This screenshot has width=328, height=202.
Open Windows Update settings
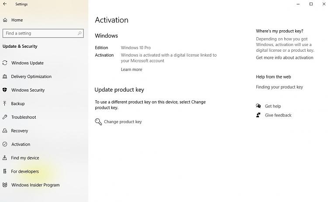[x=28, y=63]
